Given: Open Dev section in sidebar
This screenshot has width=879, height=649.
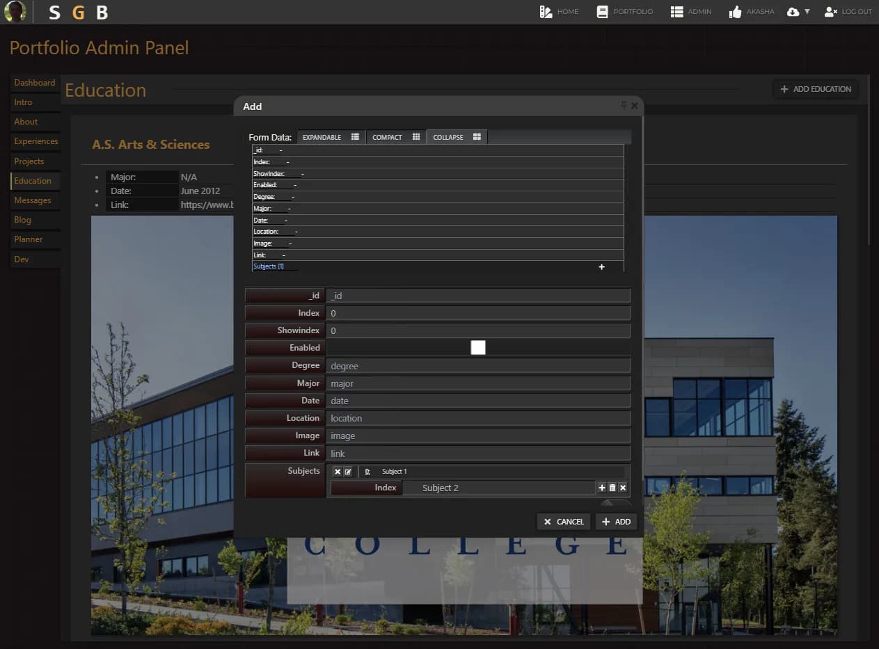Looking at the screenshot, I should point(34,259).
